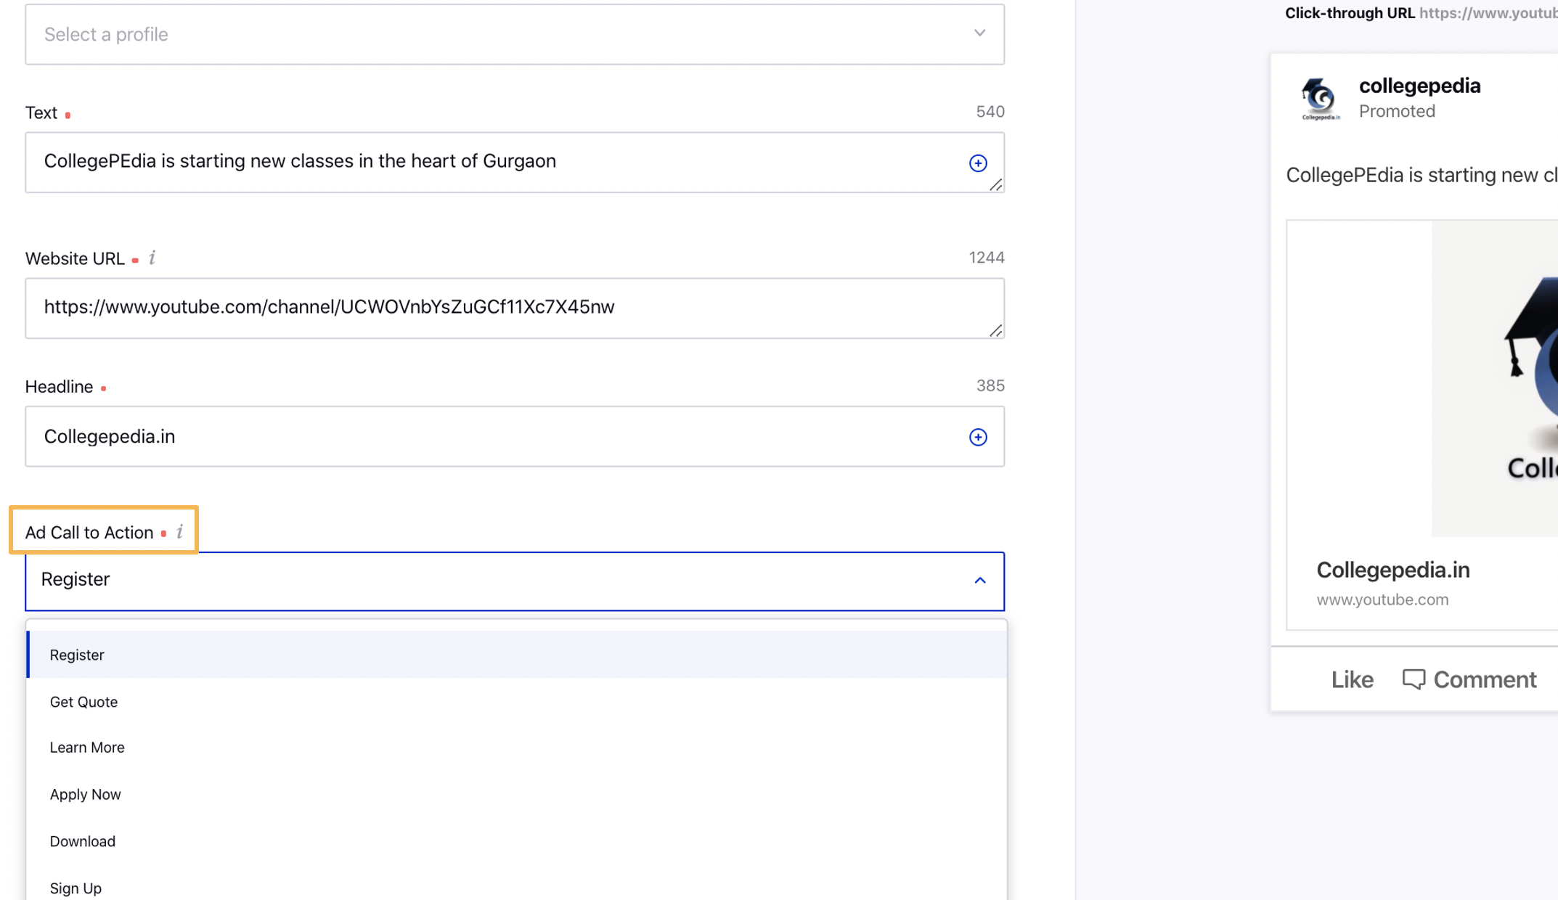The height and width of the screenshot is (900, 1558).
Task: Click collegepedia page name in preview
Action: coord(1419,86)
